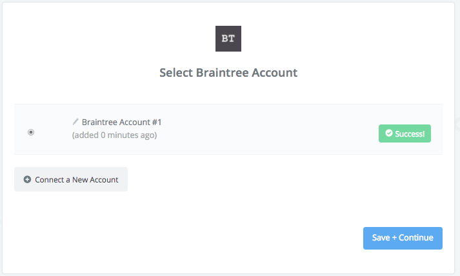Click the Braintree Account #1 label

[122, 122]
